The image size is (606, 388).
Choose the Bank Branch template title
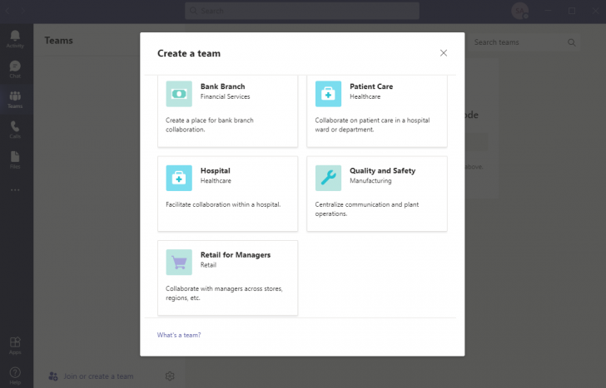click(222, 86)
